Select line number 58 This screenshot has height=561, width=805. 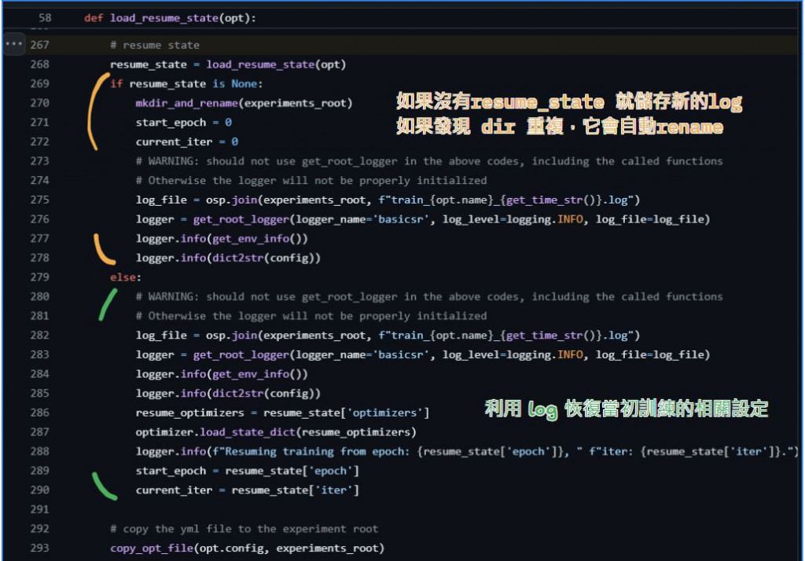(x=45, y=18)
